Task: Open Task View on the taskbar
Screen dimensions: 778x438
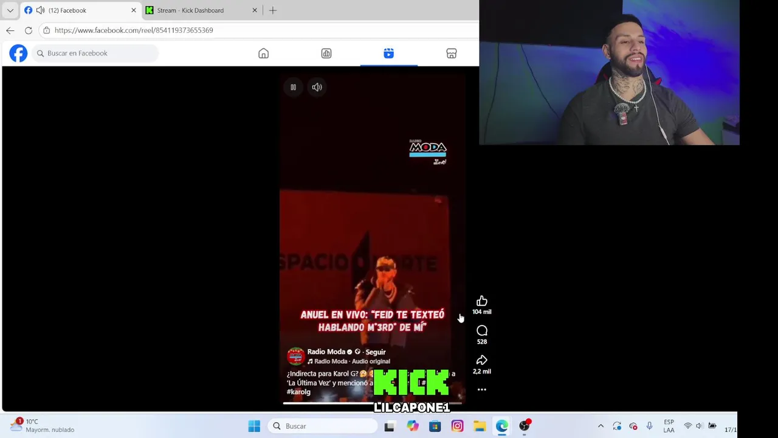Action: click(x=389, y=426)
